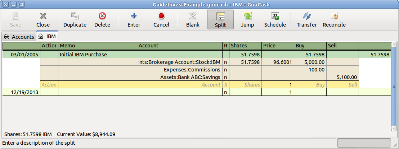Screen dimensions: 399x149
Task: Toggle the Split view button
Action: pos(220,19)
